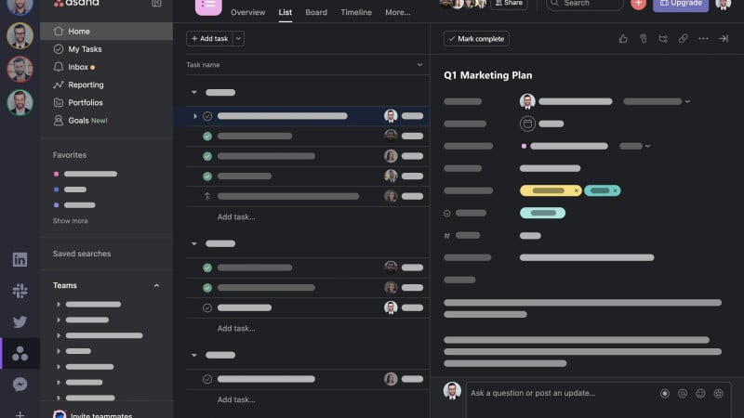
Task: Open user profile avatar at top right
Action: 724,4
